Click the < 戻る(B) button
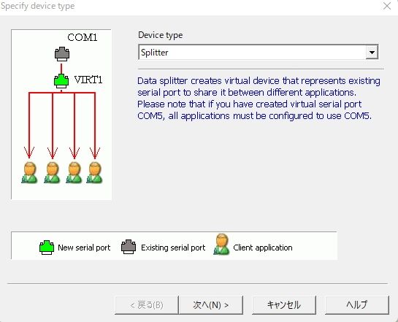Viewport: 398px width, 322px height. (x=147, y=304)
